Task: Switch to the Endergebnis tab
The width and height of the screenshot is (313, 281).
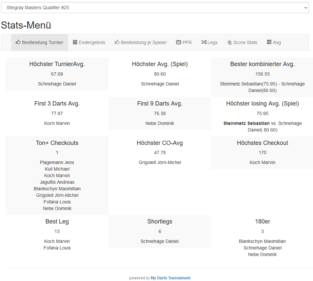Action: pyautogui.click(x=92, y=42)
